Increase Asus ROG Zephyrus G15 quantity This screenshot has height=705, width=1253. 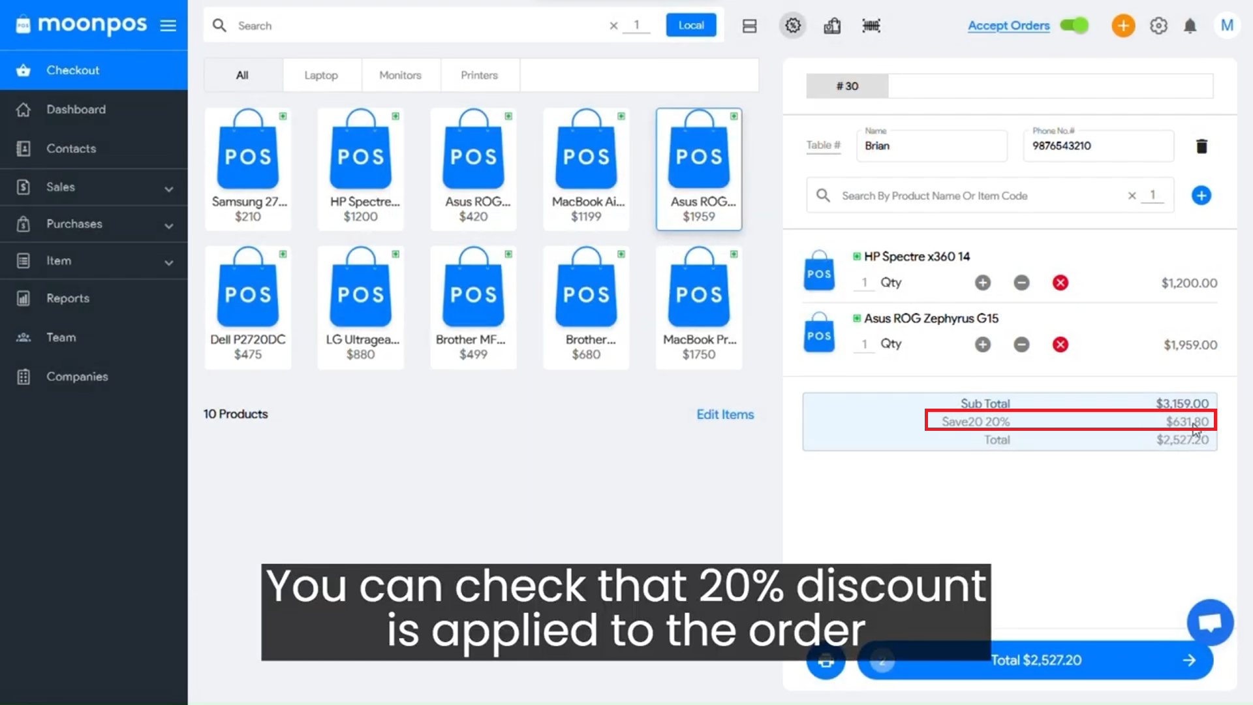982,345
